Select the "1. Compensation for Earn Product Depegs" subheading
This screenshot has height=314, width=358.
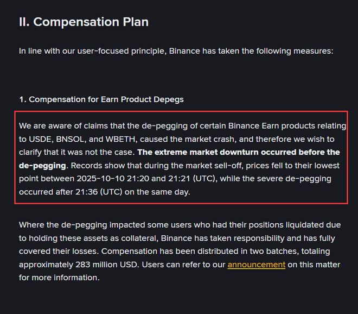(101, 99)
